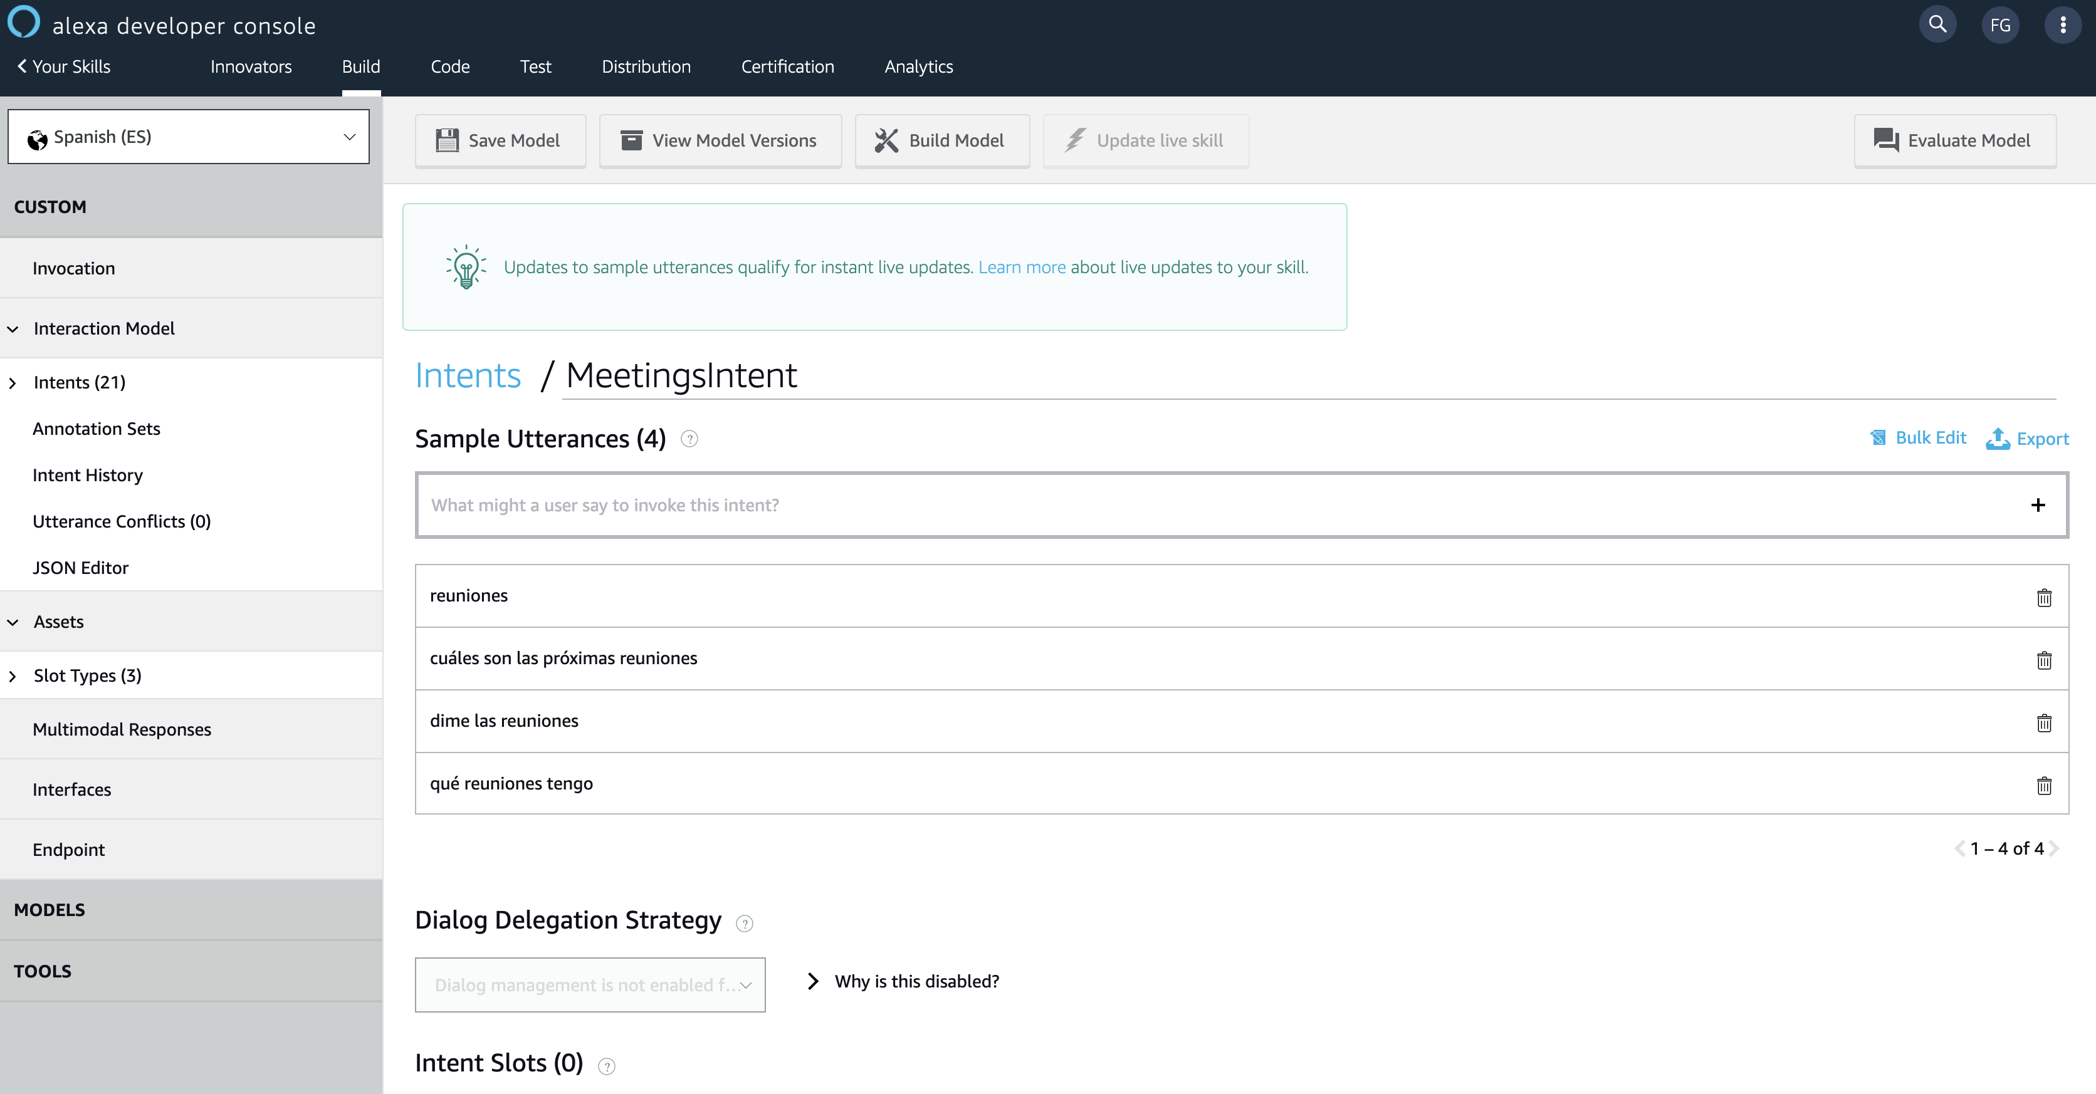Image resolution: width=2096 pixels, height=1094 pixels.
Task: Click Why is this disabled link
Action: (916, 981)
